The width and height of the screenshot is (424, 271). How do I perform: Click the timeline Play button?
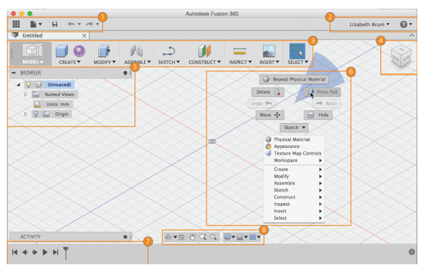(x=45, y=252)
